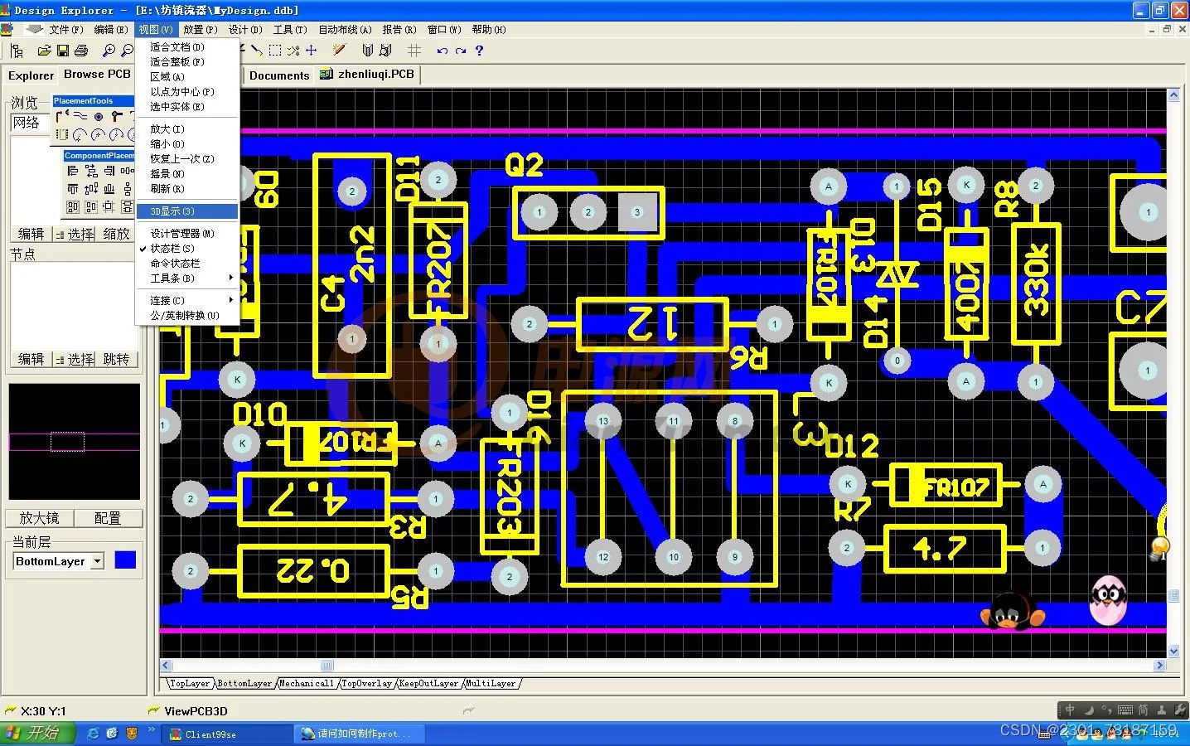Select the save document toolbar icon
The height and width of the screenshot is (746, 1190).
pos(62,50)
